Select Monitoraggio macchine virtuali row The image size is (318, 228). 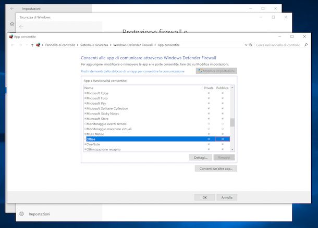pos(157,129)
